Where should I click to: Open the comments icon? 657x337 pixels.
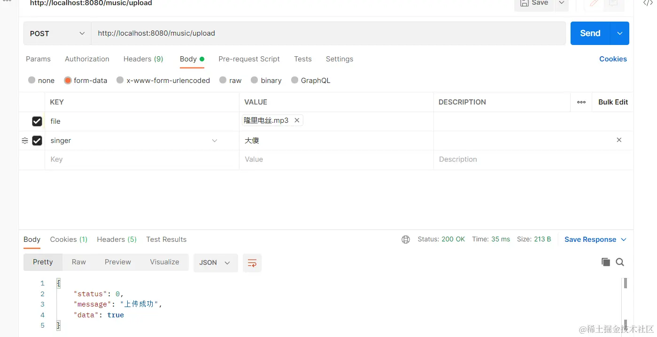click(x=613, y=3)
